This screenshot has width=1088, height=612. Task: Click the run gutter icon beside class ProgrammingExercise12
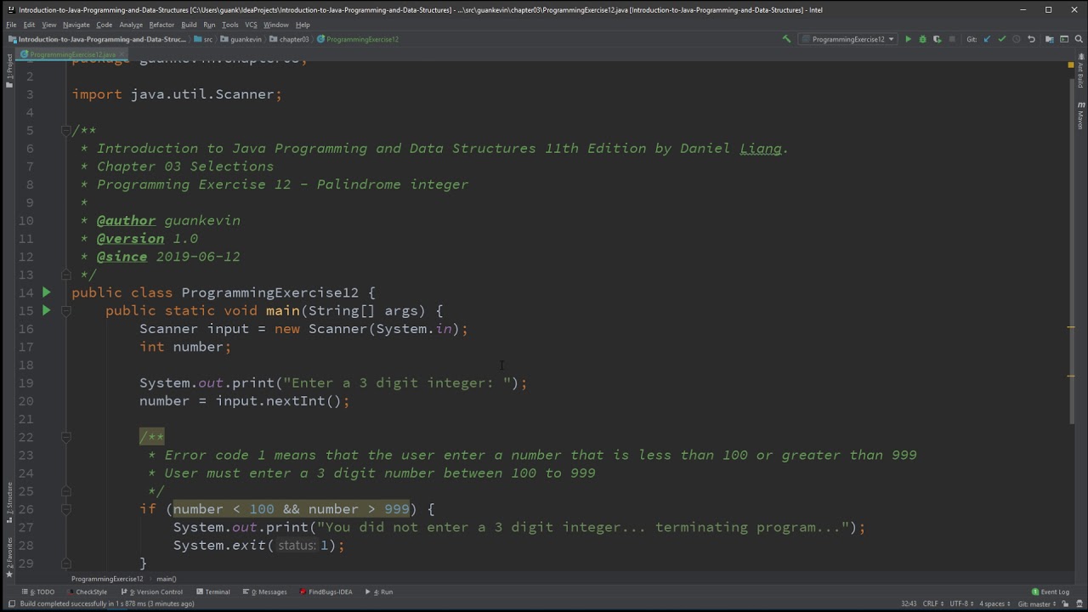pos(47,292)
